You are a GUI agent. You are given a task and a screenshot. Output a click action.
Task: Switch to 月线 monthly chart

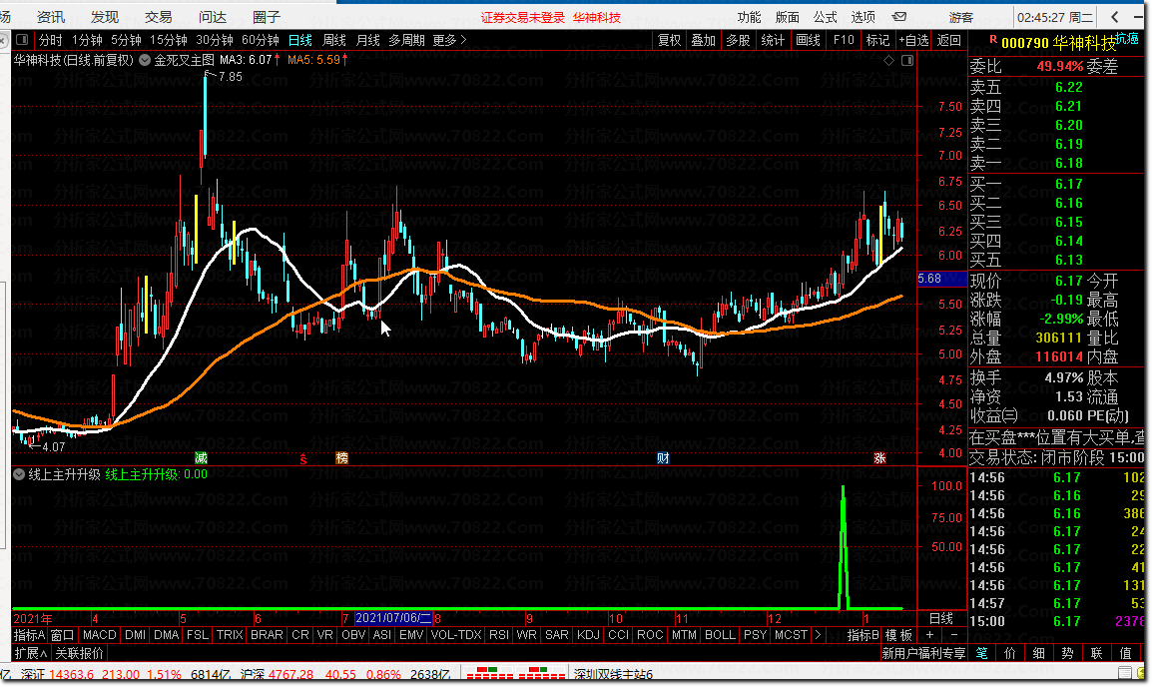coord(368,40)
